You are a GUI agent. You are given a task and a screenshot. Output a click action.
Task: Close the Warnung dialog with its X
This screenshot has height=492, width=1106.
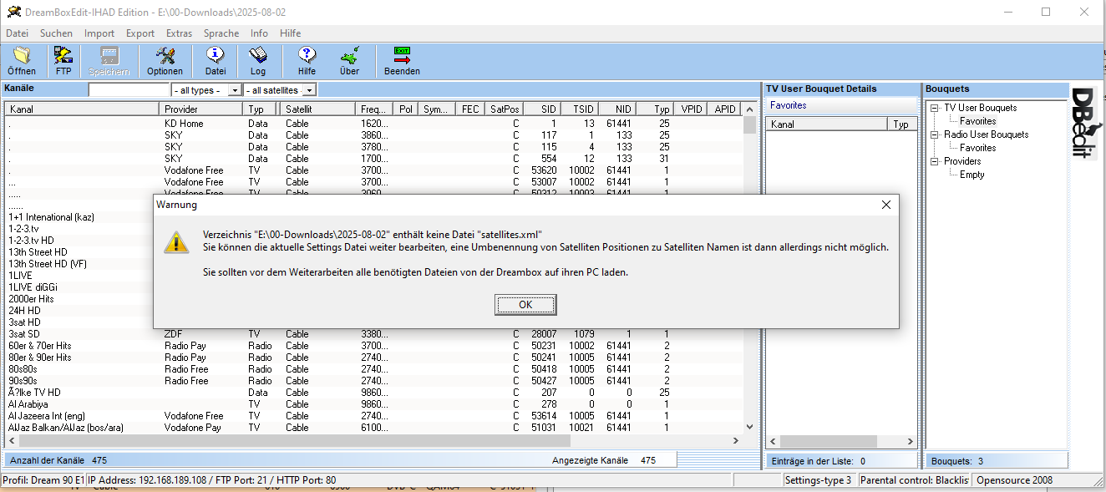[x=886, y=205]
